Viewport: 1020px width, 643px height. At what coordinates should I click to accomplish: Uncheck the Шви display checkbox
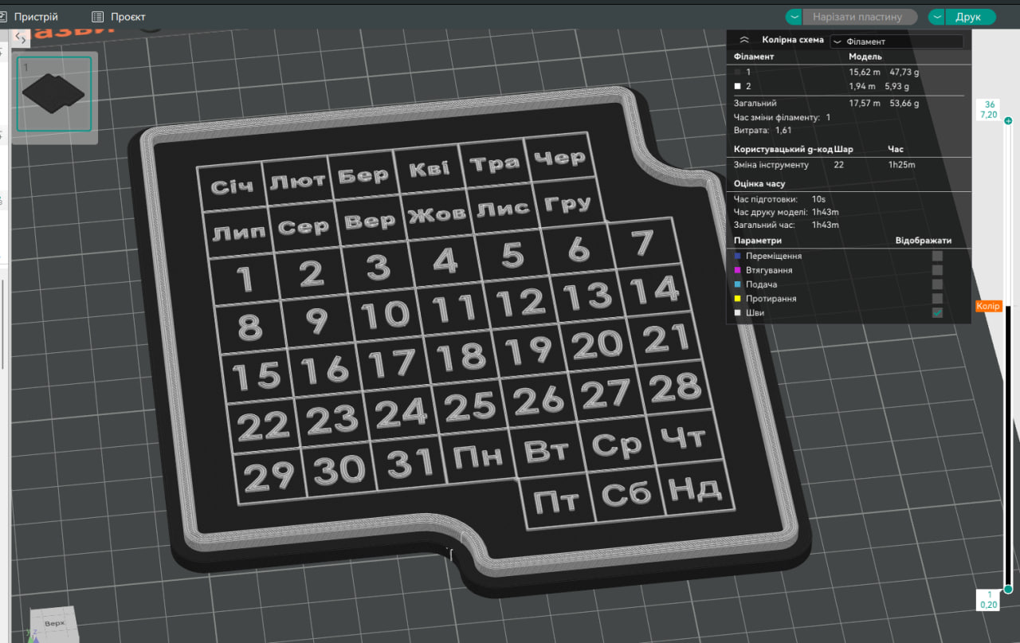[938, 313]
